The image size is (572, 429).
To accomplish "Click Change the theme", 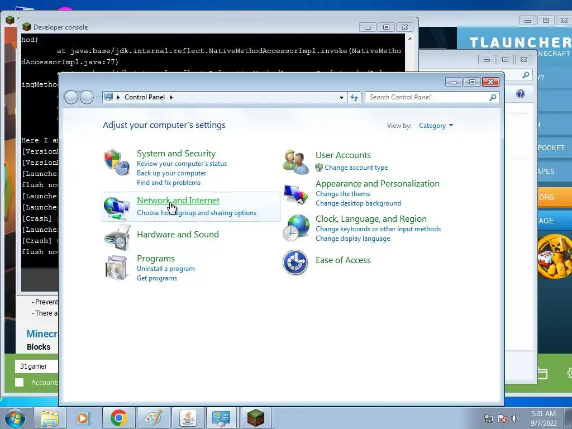I will click(x=343, y=194).
